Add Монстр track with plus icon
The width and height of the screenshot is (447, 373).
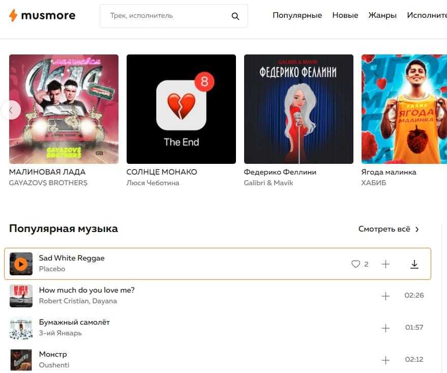pyautogui.click(x=385, y=360)
